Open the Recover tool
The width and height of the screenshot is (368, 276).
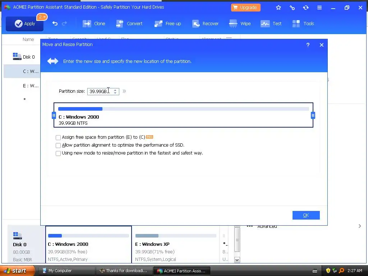point(205,23)
